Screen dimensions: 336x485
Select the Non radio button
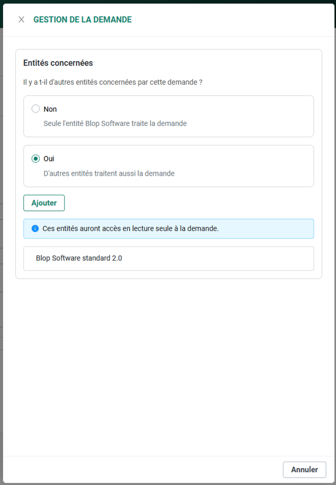click(x=36, y=109)
